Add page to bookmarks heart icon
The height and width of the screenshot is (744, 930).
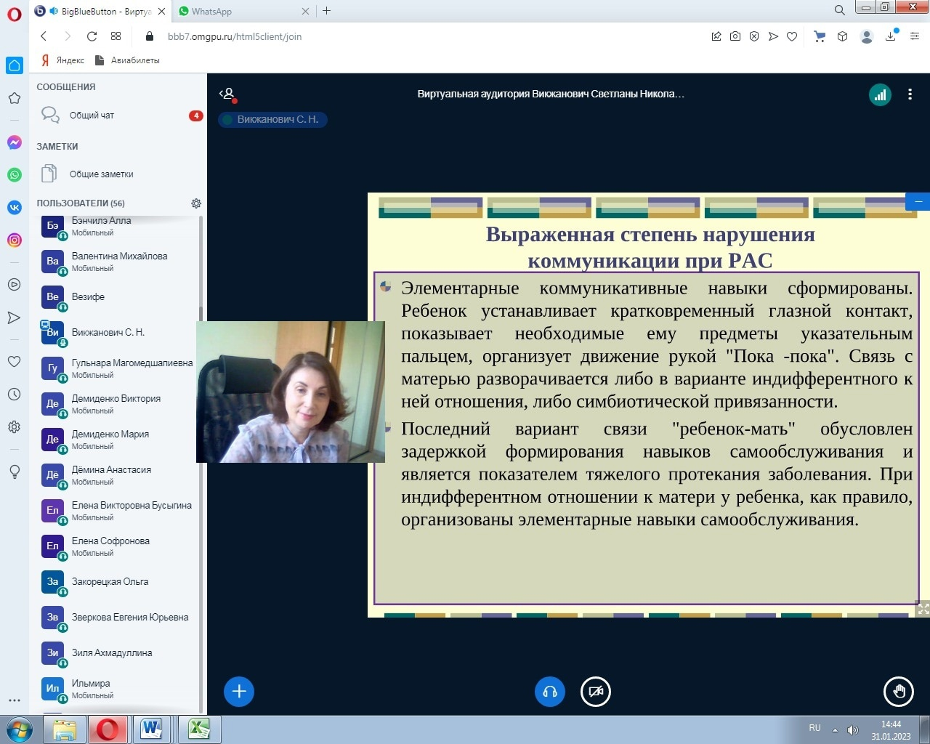coord(792,36)
